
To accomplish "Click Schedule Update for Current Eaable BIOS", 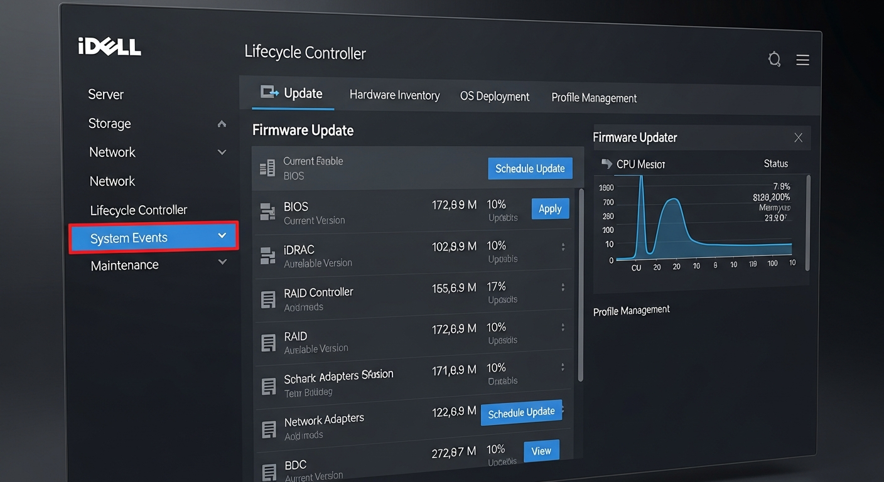I will pos(530,168).
